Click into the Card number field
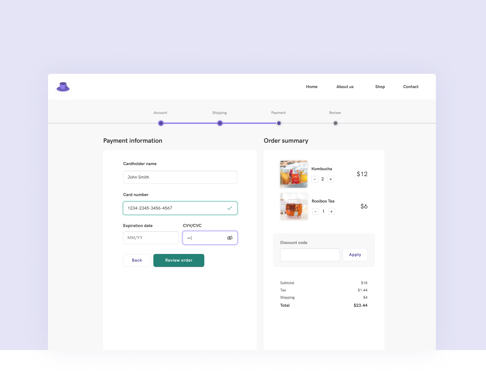 [180, 208]
